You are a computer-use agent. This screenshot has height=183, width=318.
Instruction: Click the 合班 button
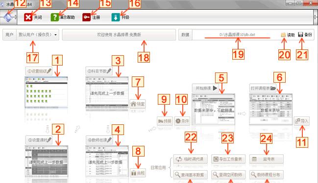pyautogui.click(x=138, y=173)
